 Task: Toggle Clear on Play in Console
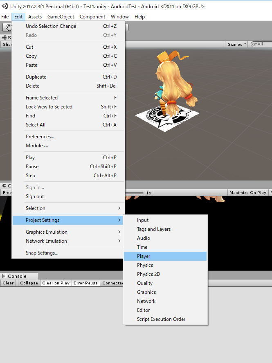tap(56, 283)
